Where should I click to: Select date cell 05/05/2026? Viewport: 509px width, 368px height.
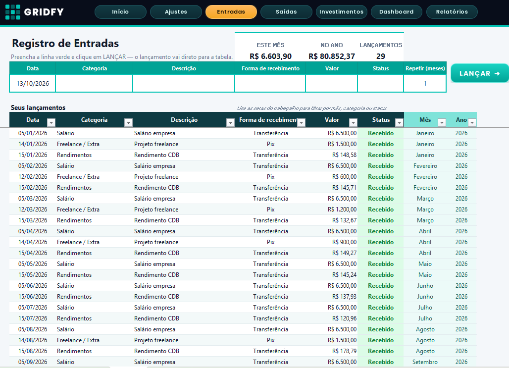click(x=33, y=263)
